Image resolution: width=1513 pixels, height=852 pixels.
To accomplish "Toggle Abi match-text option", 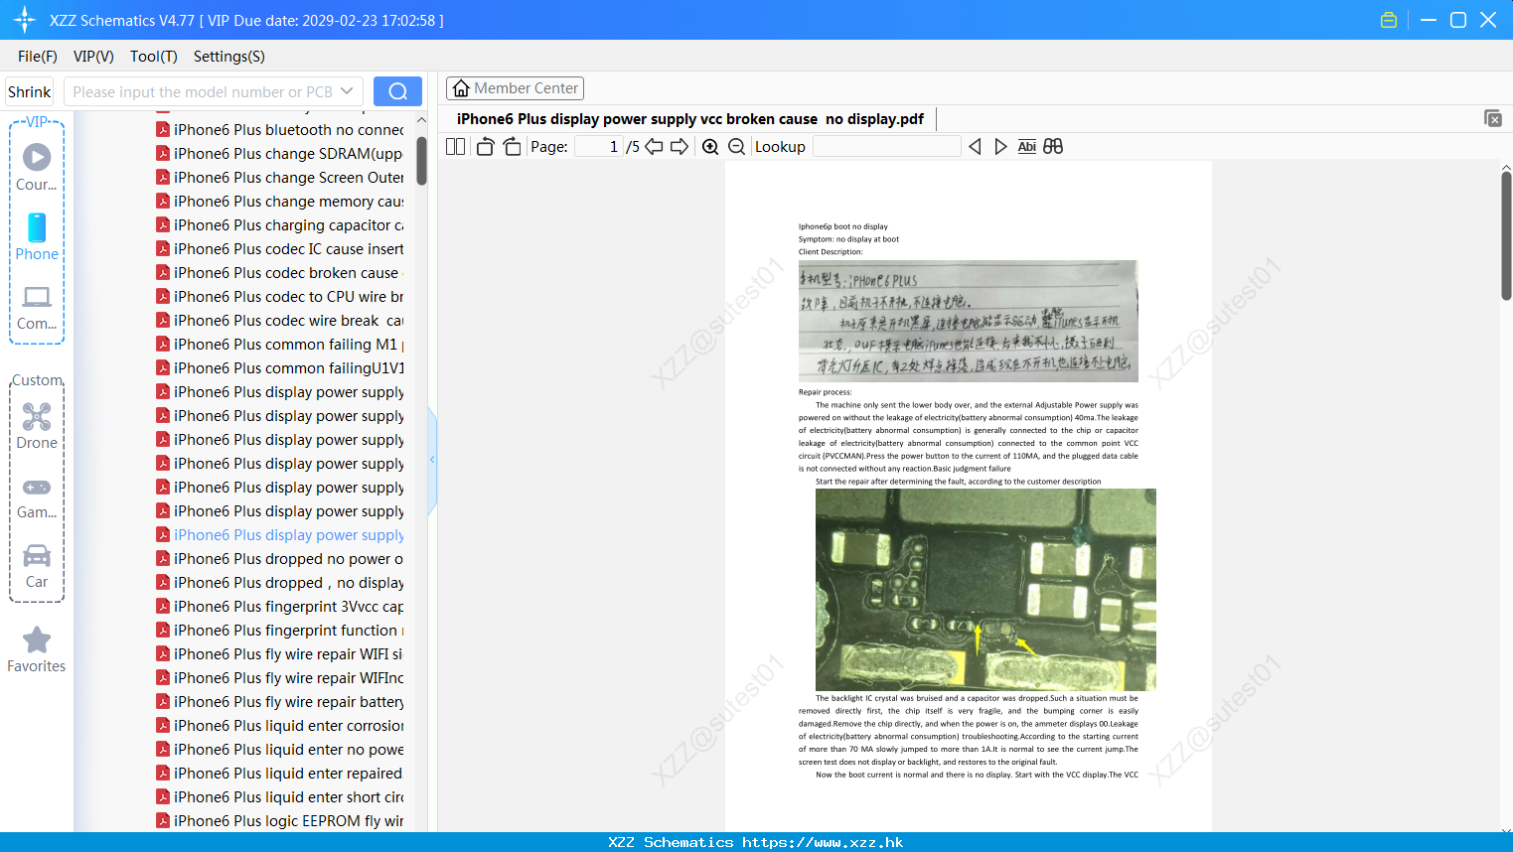I will point(1026,146).
